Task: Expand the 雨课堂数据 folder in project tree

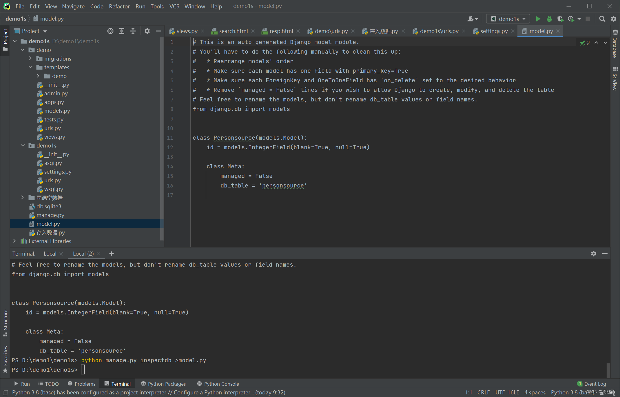Action: (23, 198)
